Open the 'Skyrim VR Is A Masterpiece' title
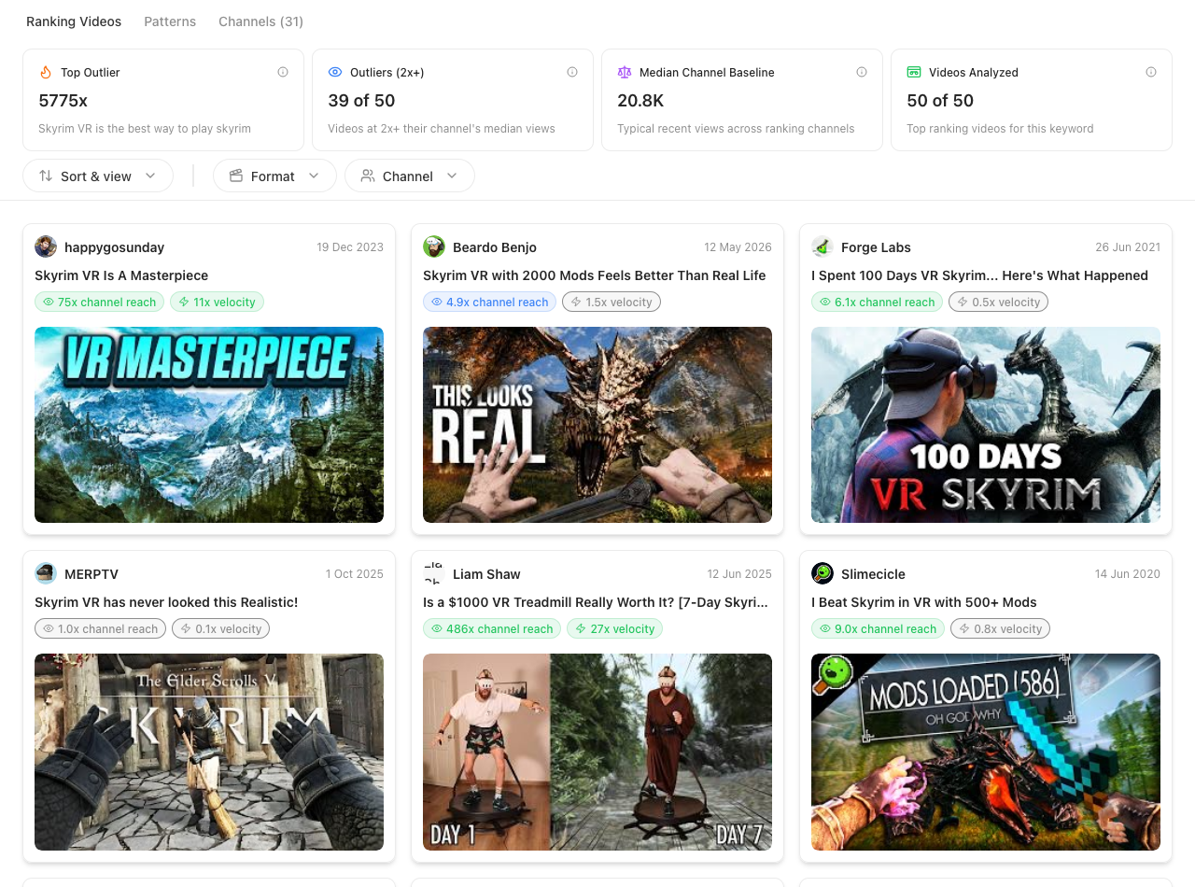The image size is (1195, 887). pyautogui.click(x=121, y=275)
